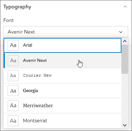Choose Avenir Next in the font list

click(63, 61)
